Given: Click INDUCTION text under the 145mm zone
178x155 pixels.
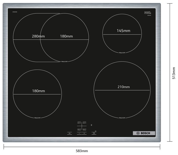Looking at the screenshot, I should click(x=122, y=53).
